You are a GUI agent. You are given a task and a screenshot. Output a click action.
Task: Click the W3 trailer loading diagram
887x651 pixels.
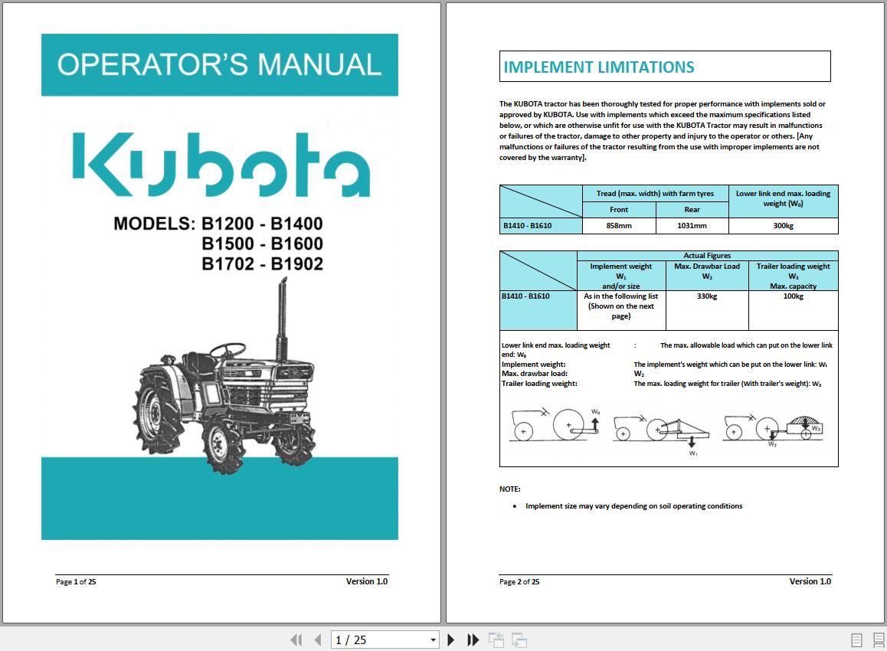tap(773, 430)
